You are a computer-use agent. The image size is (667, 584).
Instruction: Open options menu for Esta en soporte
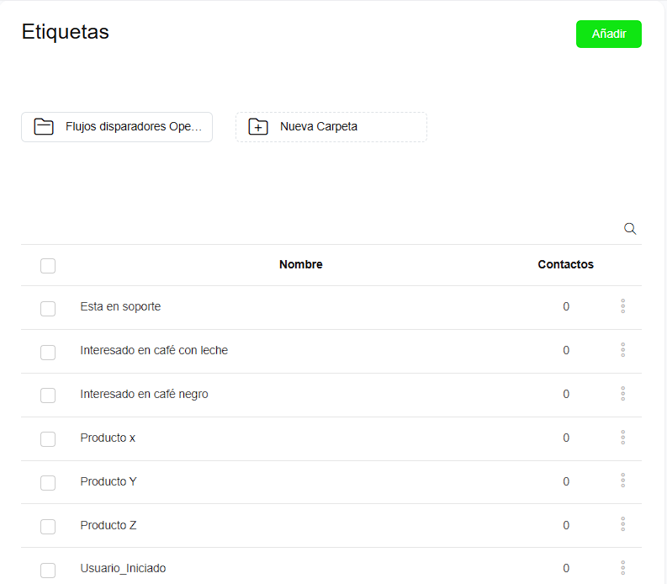tap(622, 306)
